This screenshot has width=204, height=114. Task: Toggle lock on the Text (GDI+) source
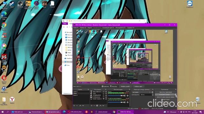106,92
